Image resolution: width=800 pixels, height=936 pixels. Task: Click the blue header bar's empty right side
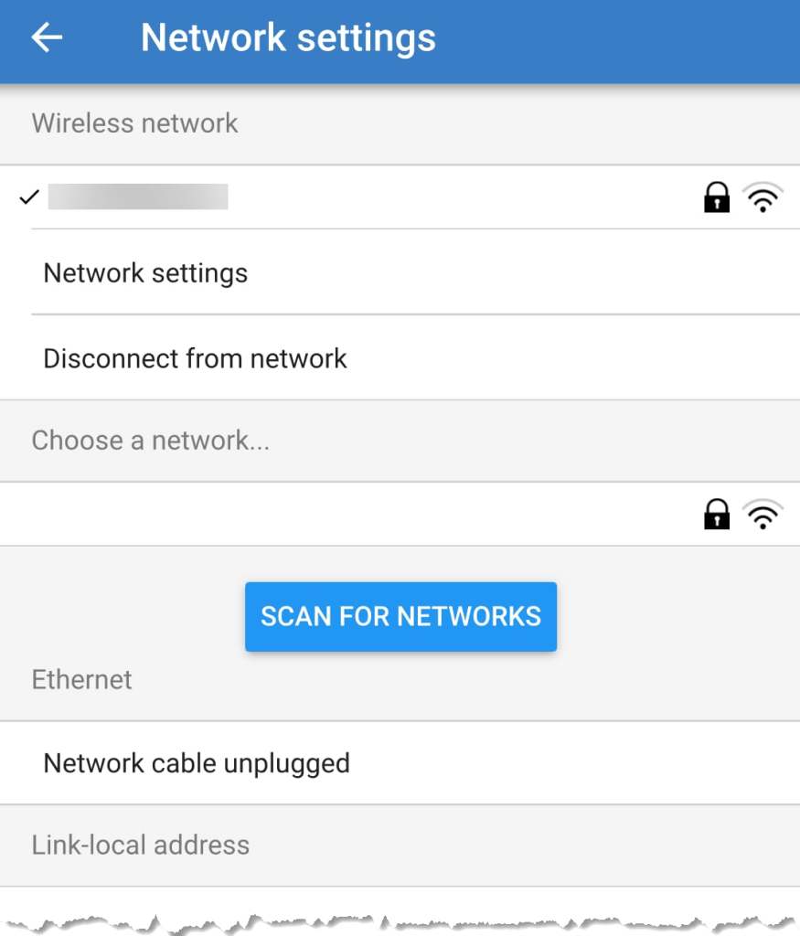click(640, 37)
